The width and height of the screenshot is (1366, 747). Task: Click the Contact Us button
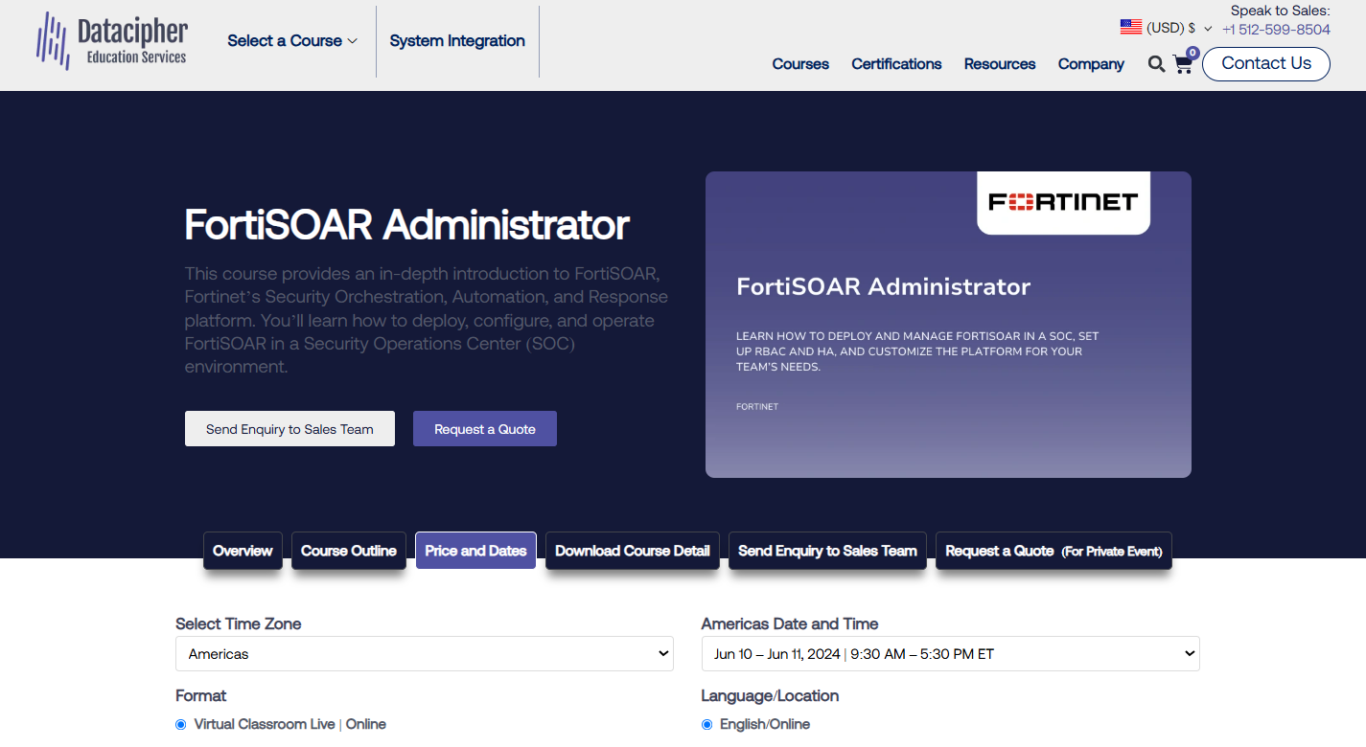(x=1266, y=64)
